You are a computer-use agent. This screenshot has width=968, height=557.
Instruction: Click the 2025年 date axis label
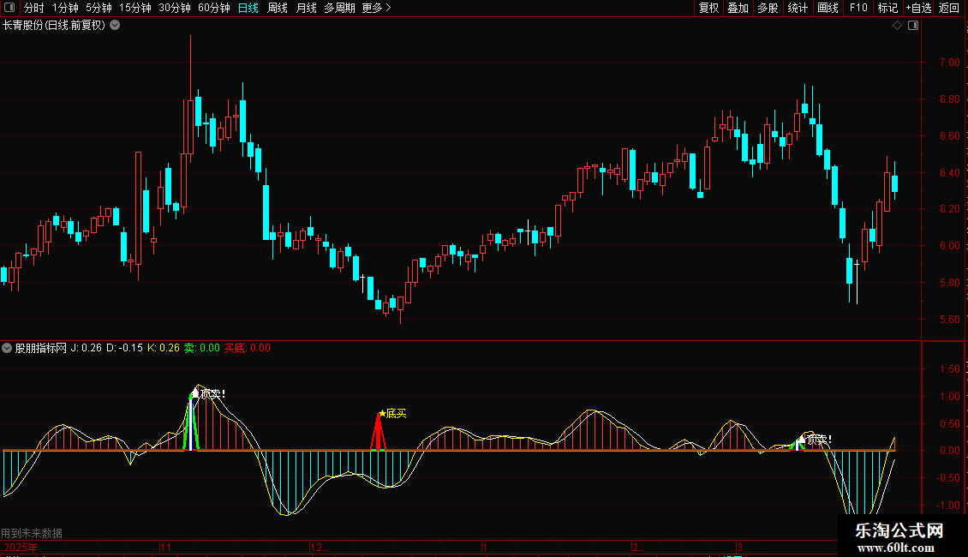coord(21,547)
